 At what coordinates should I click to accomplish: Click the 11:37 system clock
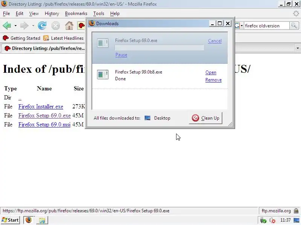[x=285, y=220]
